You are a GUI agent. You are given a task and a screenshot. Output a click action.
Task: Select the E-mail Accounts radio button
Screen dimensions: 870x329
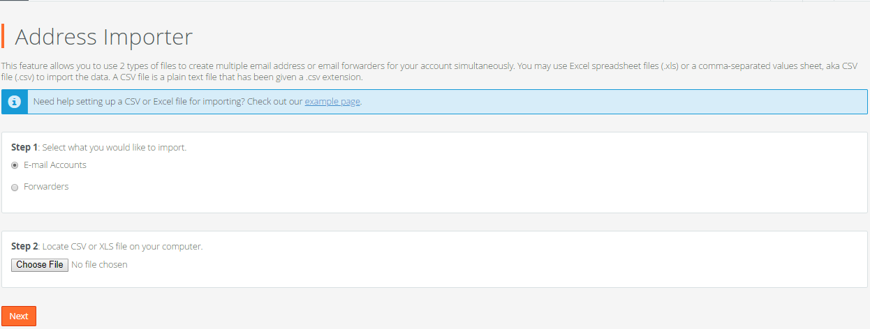15,166
